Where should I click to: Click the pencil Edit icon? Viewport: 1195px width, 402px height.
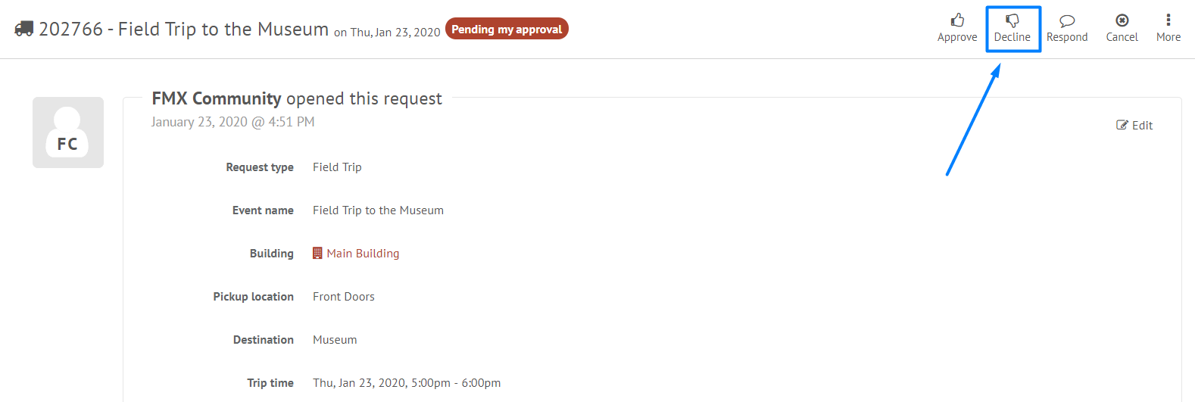(1122, 126)
